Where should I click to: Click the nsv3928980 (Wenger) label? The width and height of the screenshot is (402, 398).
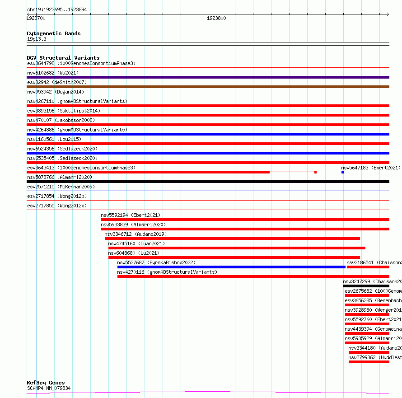point(373,310)
